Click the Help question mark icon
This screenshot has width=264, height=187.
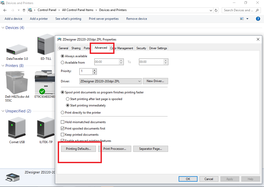258,19
